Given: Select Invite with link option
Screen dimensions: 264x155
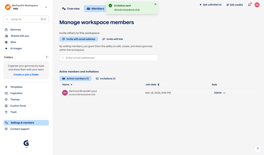Looking at the screenshot, I should click(113, 39).
